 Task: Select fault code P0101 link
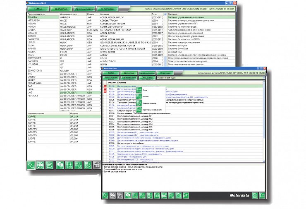pos(112,89)
